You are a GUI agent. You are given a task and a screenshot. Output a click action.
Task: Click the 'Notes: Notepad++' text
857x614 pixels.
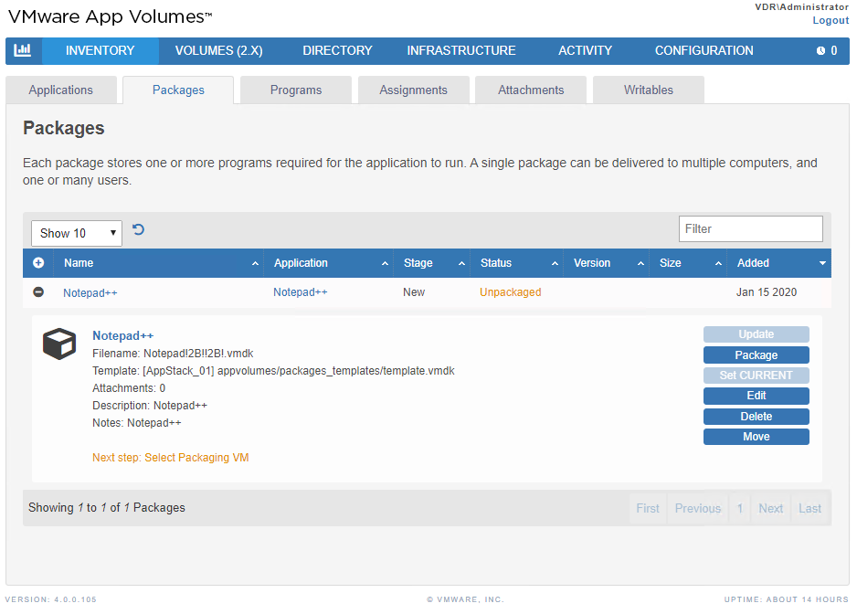tap(137, 423)
